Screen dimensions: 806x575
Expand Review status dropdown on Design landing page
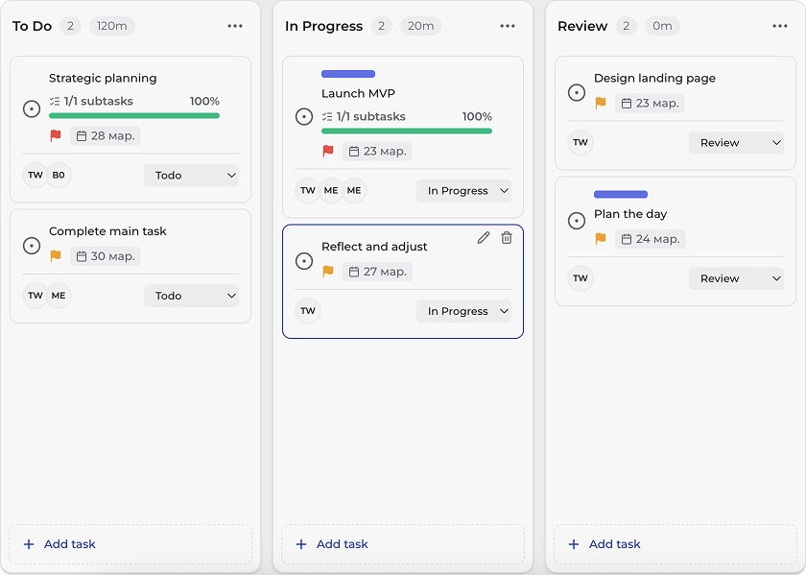pos(736,142)
